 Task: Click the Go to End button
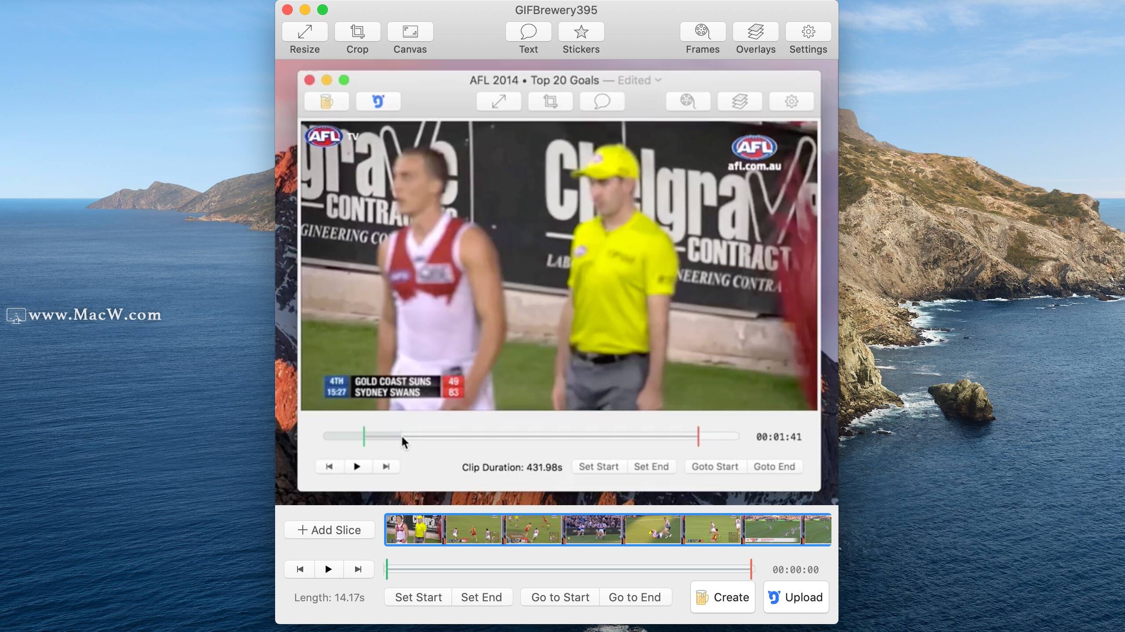(635, 597)
